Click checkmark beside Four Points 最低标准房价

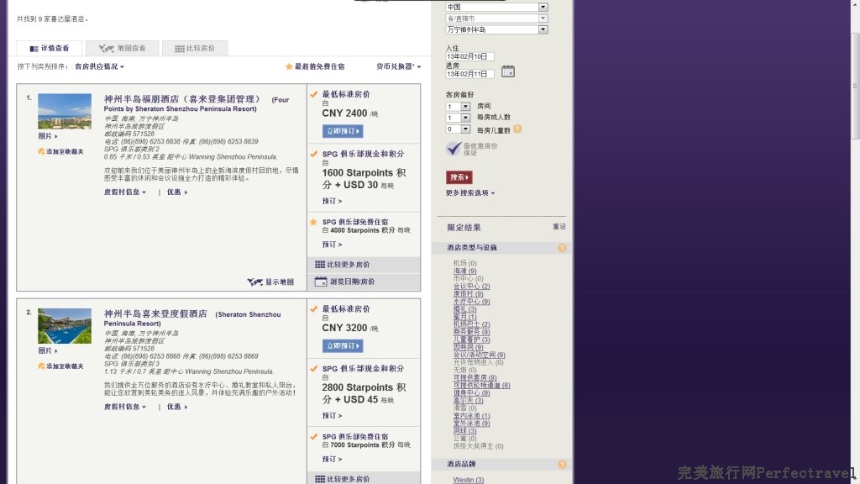coord(314,94)
